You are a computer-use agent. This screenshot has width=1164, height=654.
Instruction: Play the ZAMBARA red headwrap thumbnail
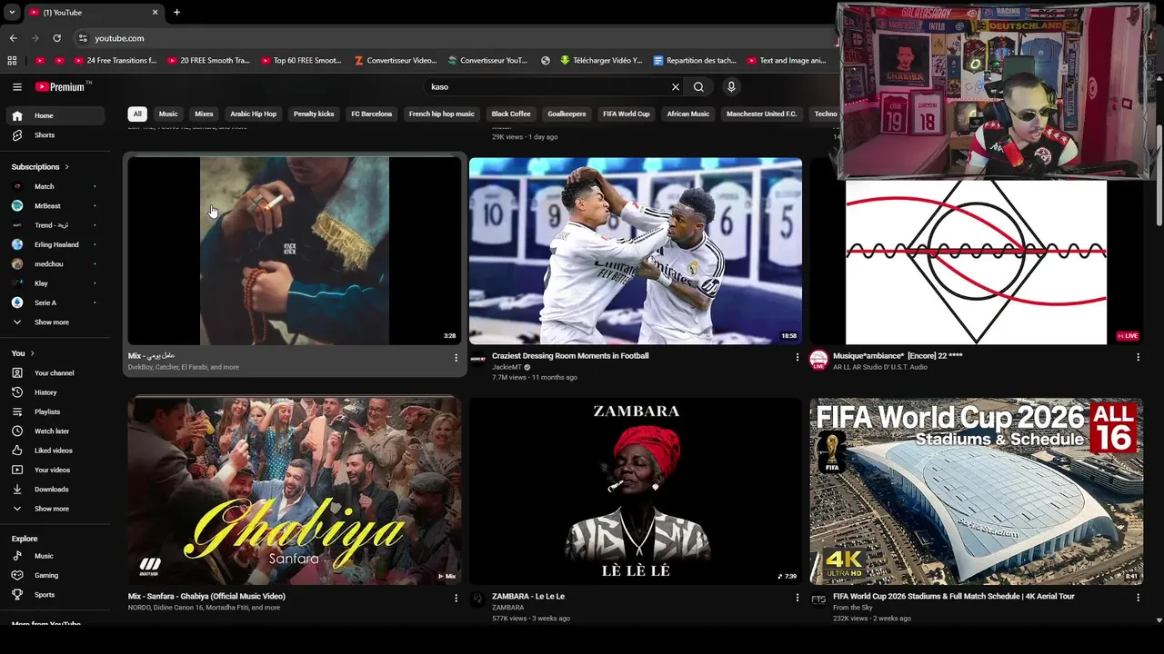point(636,490)
